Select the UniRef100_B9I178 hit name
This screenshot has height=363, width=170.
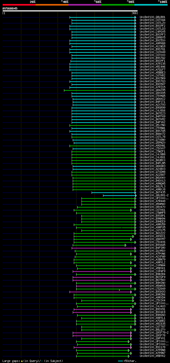tap(152, 347)
